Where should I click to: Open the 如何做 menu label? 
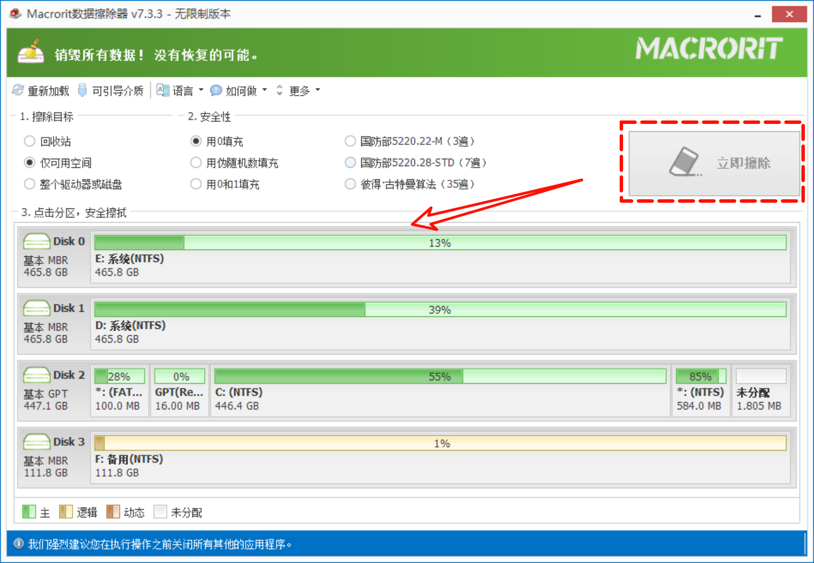click(x=241, y=91)
